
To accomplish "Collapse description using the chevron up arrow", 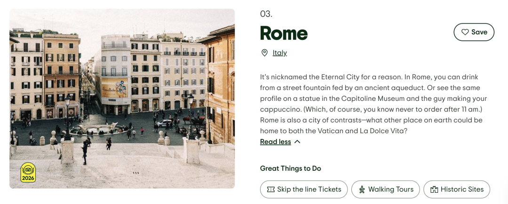I will 297,142.
